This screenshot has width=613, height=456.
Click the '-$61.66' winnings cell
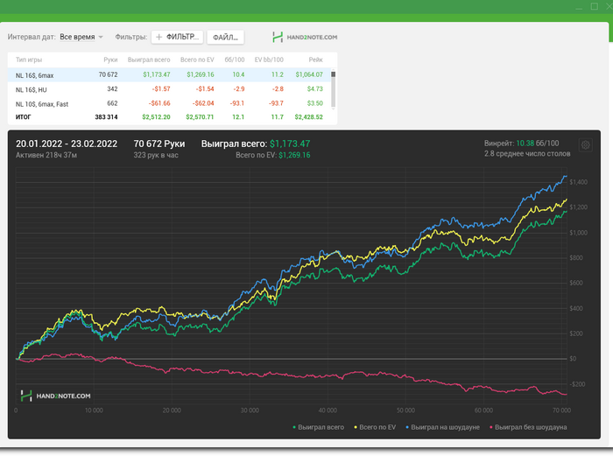159,103
